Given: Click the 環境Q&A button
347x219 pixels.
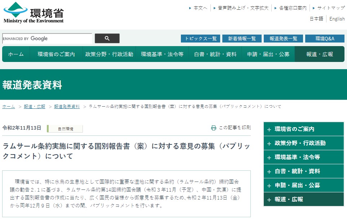Looking at the screenshot, I should coord(324,39).
